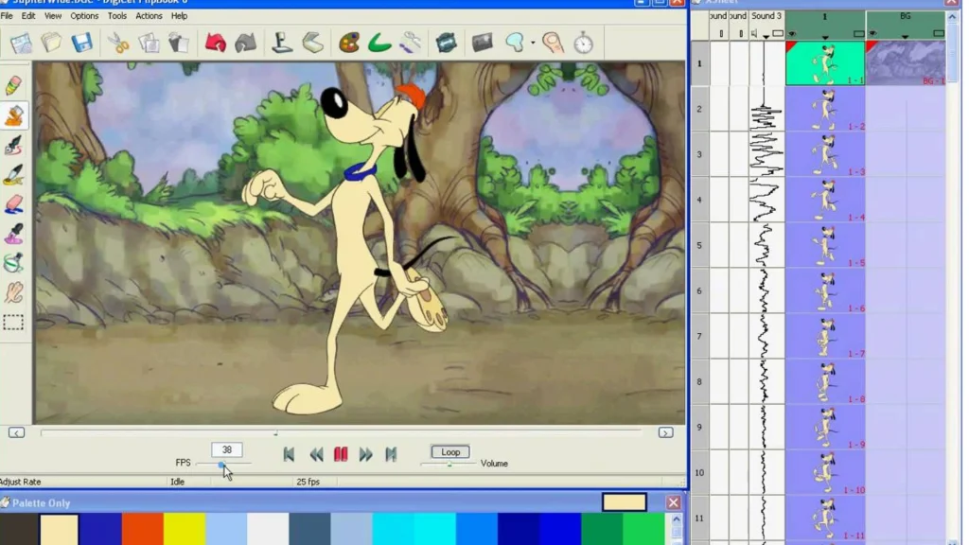
Task: Open the dropdown under the BG column header
Action: click(x=905, y=36)
